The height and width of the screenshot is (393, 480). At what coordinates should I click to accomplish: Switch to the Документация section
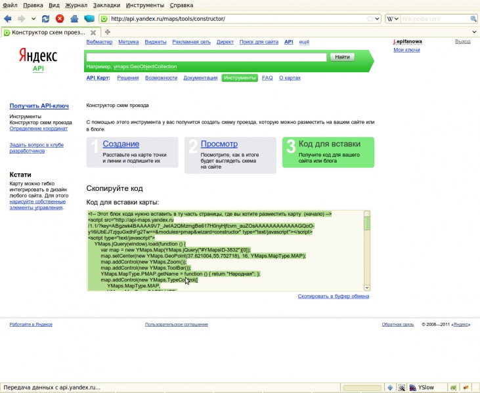click(x=200, y=77)
